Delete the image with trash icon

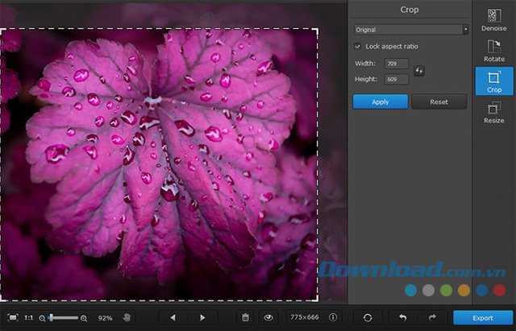[x=246, y=318]
